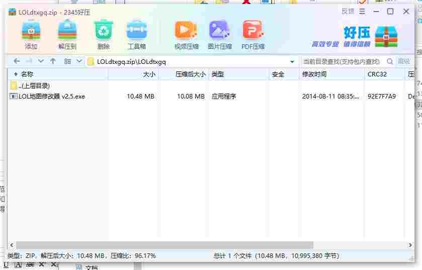Go up one directory level arrow

coord(53,61)
